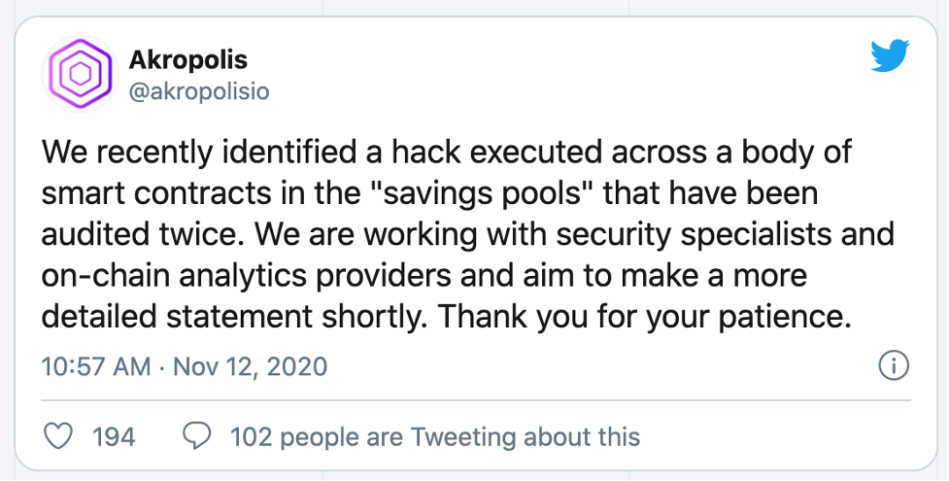Click "on-chain analytics providers" text

[x=247, y=276]
